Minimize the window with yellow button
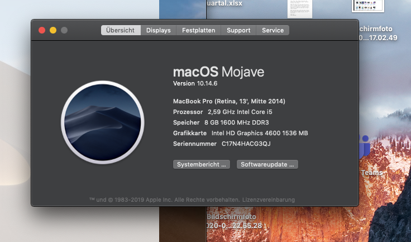The width and height of the screenshot is (411, 242). click(x=53, y=30)
